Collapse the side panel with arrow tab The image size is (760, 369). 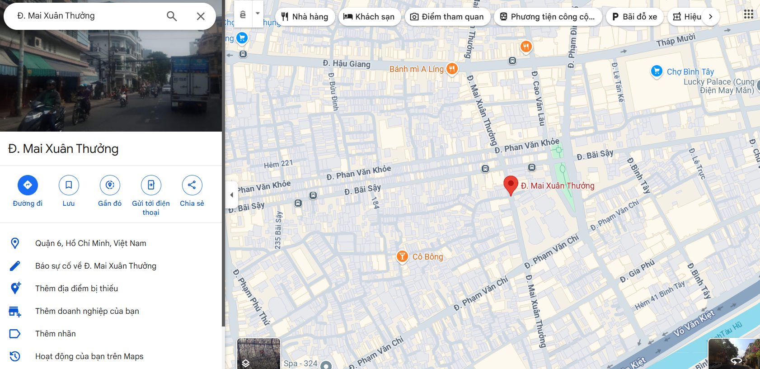pos(231,195)
